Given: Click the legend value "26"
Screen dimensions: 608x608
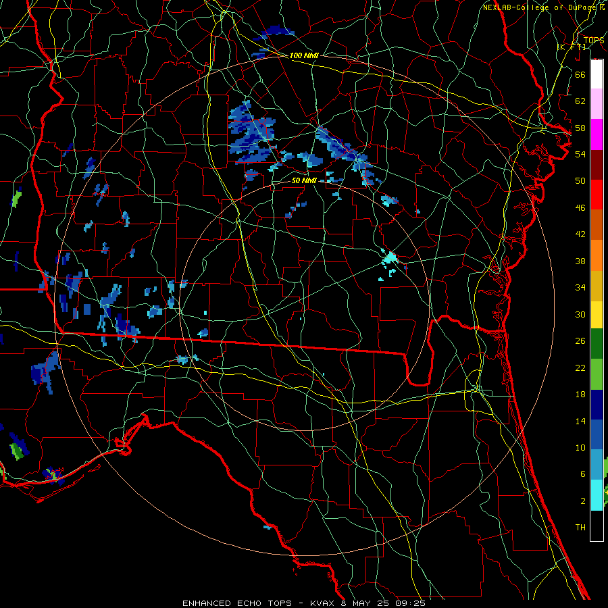Looking at the screenshot, I should click(580, 341).
